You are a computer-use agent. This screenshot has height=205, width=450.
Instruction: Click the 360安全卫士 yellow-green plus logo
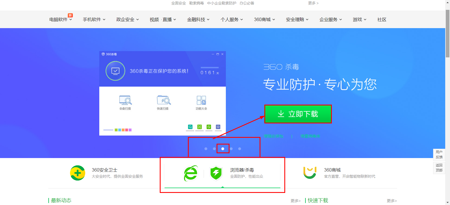pyautogui.click(x=78, y=173)
